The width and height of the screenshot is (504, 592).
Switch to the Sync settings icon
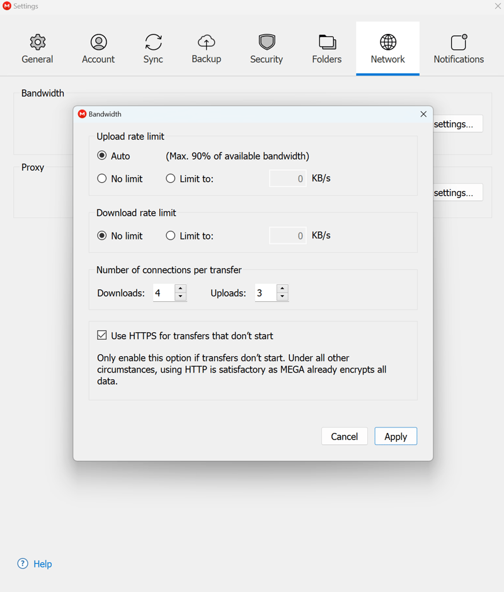(x=153, y=42)
